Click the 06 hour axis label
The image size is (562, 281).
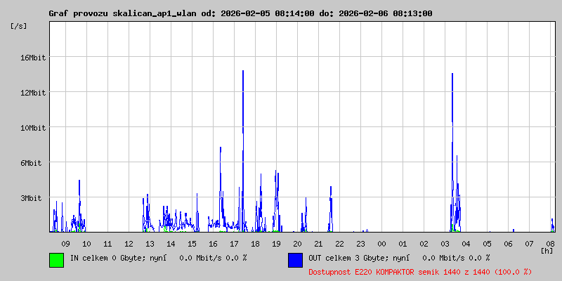[508, 244]
